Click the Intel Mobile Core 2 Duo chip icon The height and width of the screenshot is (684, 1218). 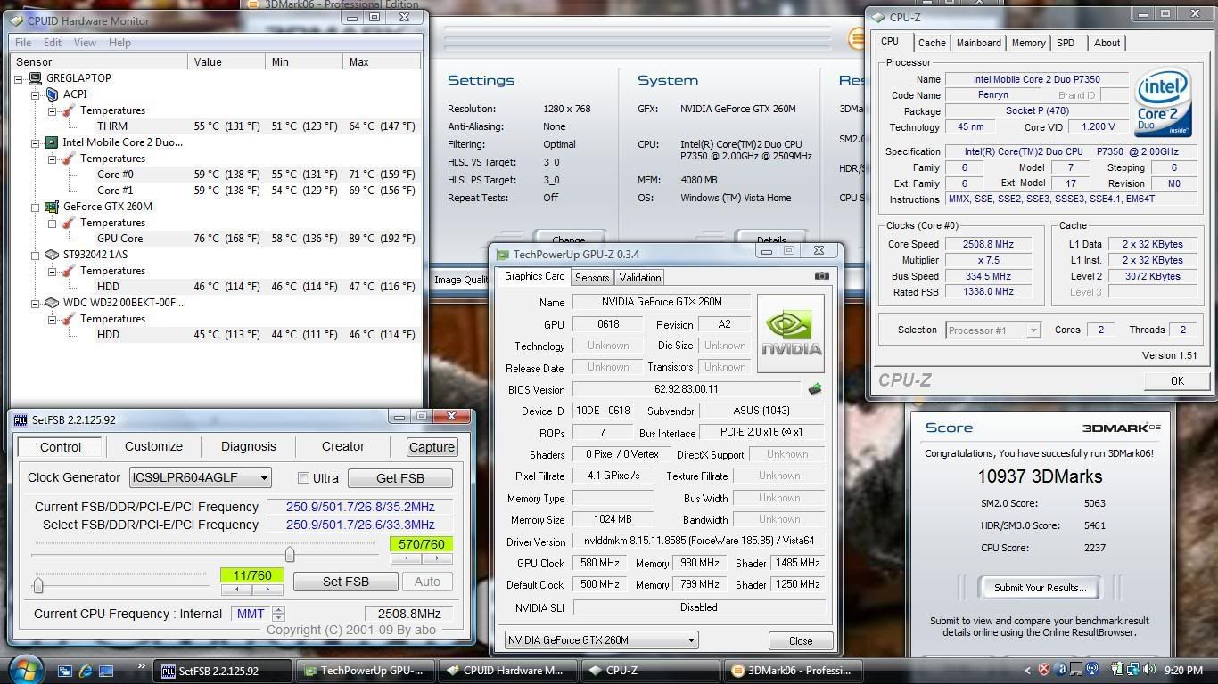coord(52,142)
